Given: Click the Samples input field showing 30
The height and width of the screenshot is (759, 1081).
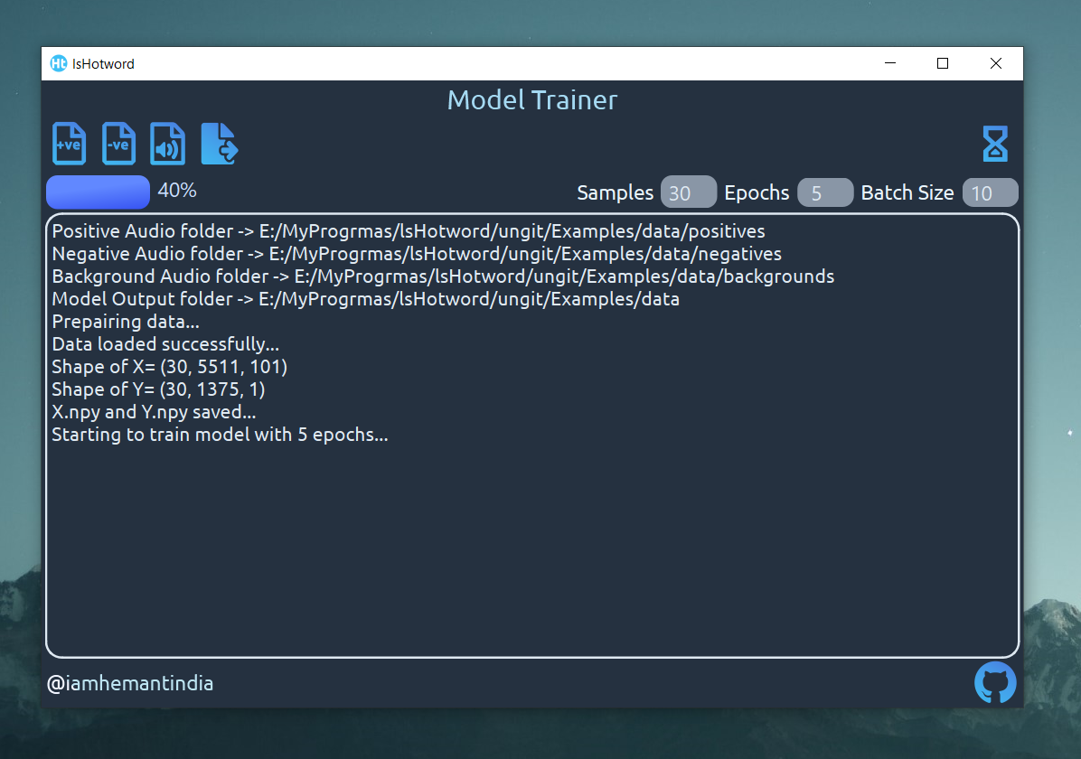Looking at the screenshot, I should pyautogui.click(x=688, y=192).
